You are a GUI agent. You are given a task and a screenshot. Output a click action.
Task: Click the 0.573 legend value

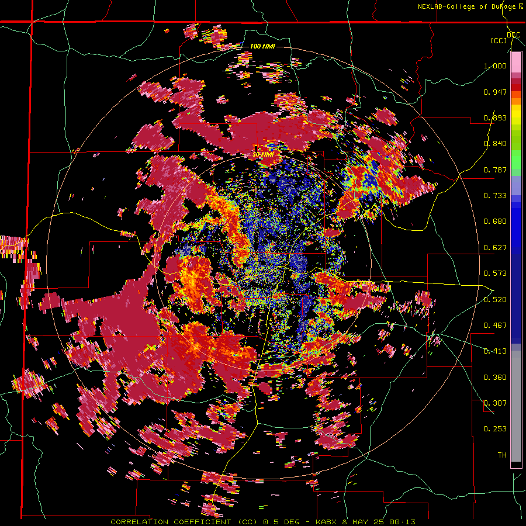(x=495, y=274)
